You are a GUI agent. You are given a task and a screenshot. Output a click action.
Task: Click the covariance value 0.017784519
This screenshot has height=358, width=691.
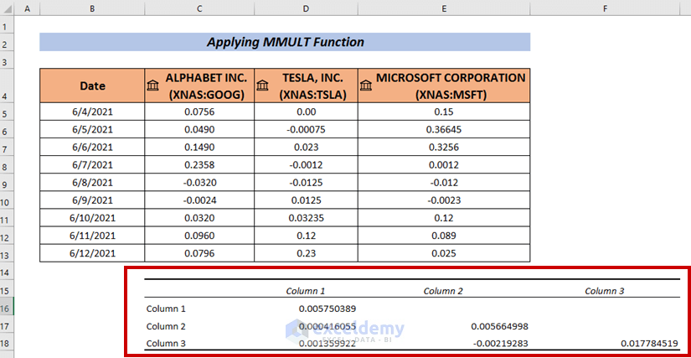coord(650,344)
